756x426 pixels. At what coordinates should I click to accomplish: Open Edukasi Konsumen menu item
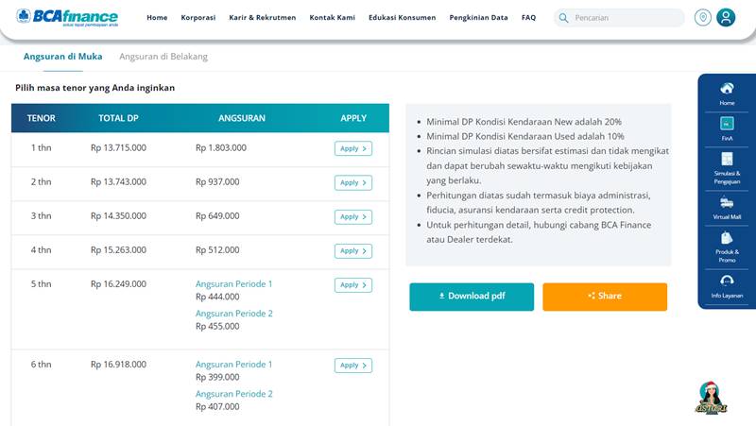tap(403, 17)
